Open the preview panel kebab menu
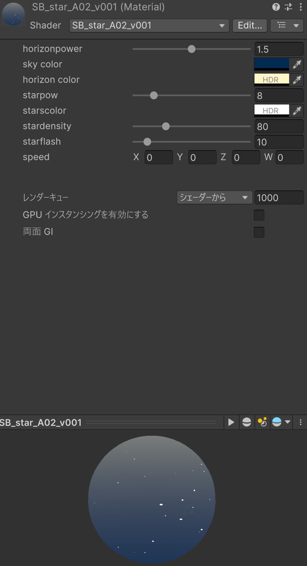Viewport: 307px width, 566px height. pyautogui.click(x=300, y=422)
